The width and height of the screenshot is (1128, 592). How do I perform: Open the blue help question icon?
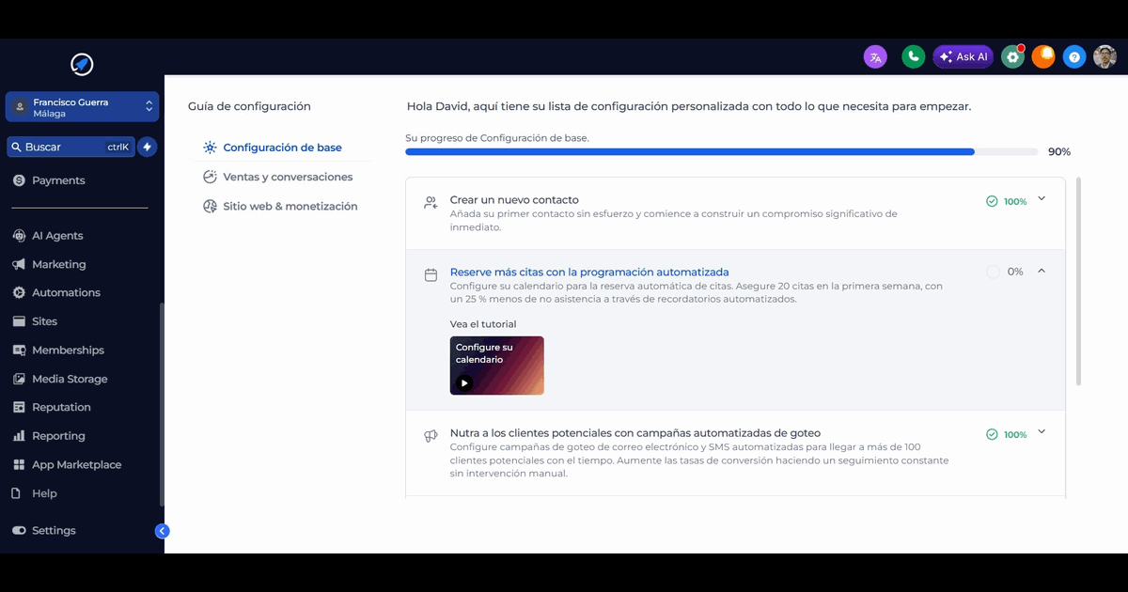click(x=1074, y=57)
